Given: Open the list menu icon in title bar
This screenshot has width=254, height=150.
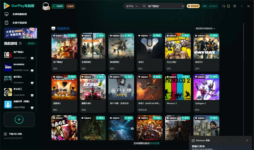Looking at the screenshot, I should point(234,6).
